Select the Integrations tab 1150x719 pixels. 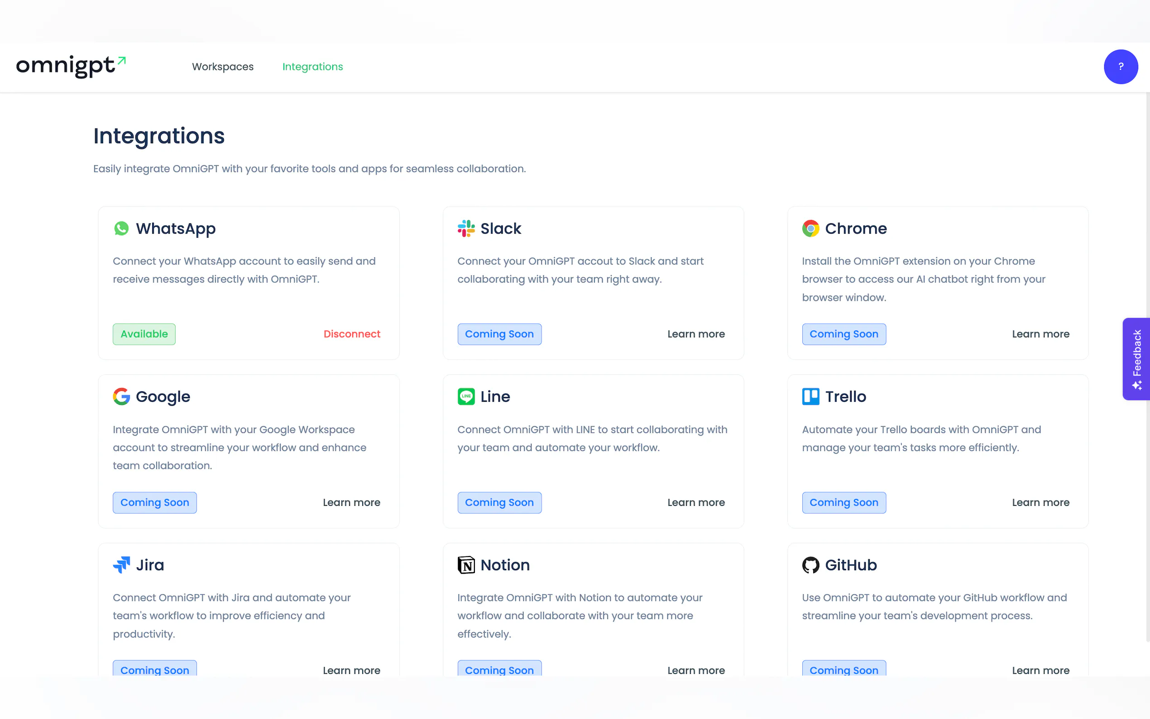click(312, 67)
